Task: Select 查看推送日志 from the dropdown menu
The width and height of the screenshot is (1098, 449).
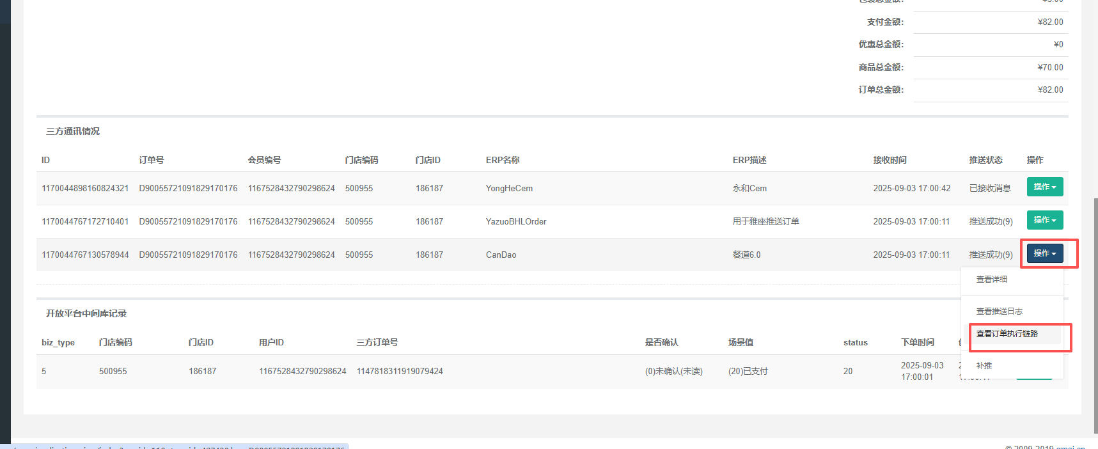Action: (x=999, y=311)
